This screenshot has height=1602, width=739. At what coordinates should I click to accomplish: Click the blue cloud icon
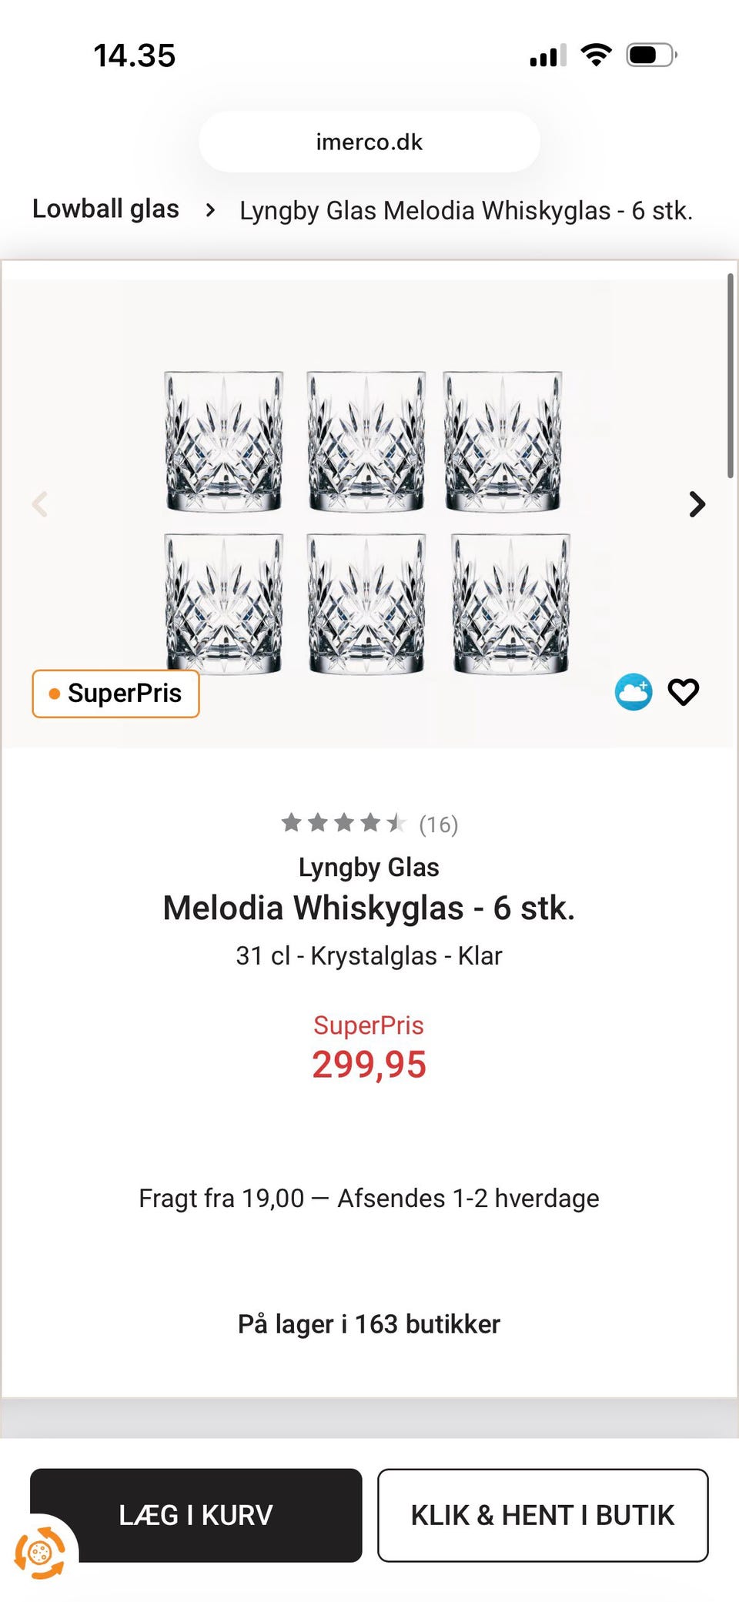coord(634,692)
